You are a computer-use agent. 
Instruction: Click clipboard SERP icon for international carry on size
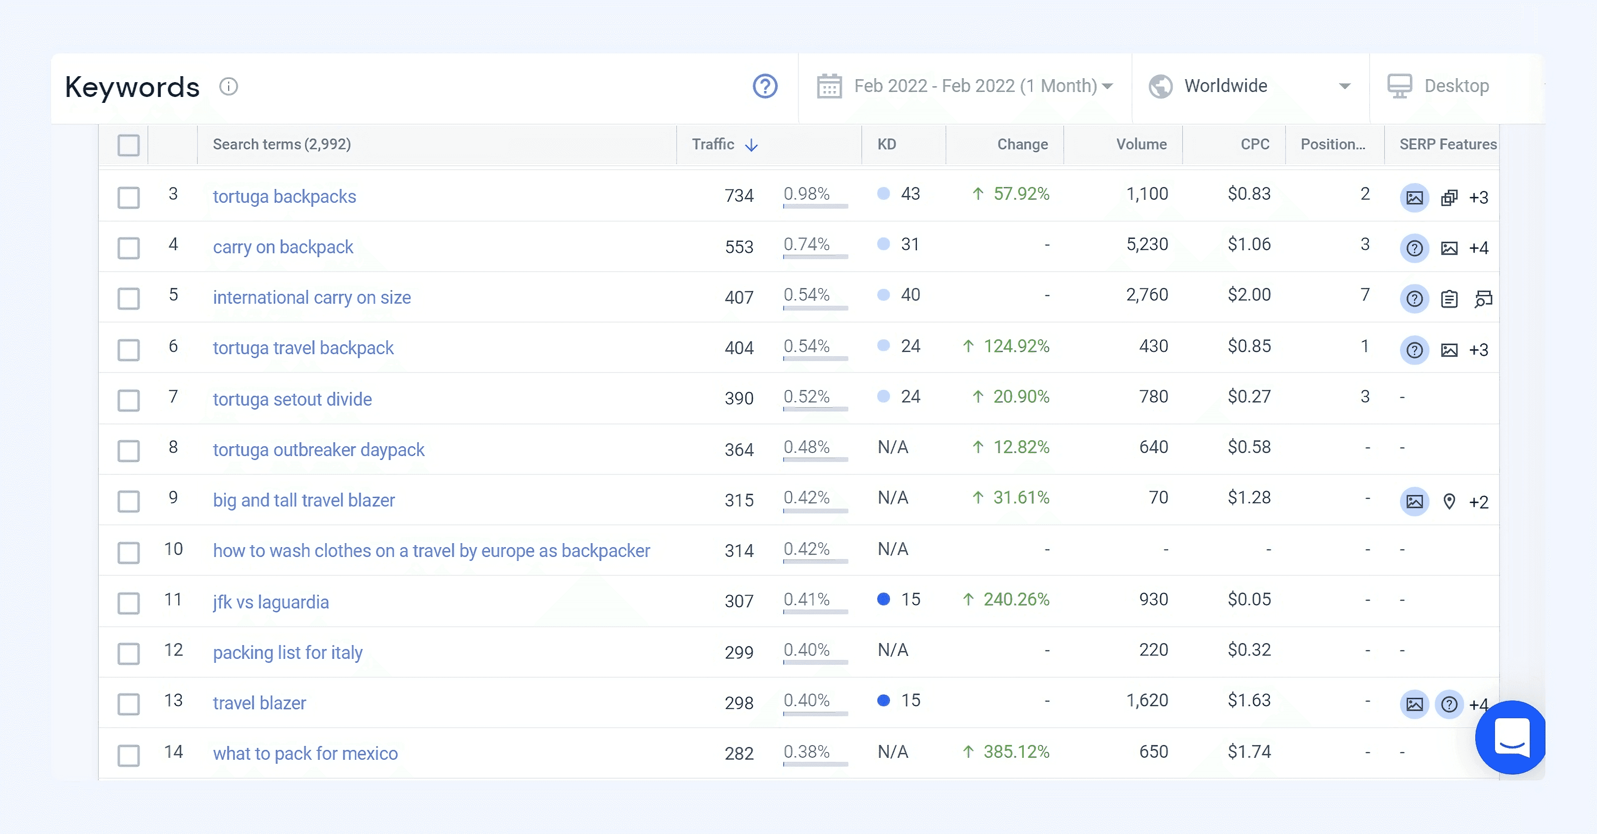[1449, 299]
